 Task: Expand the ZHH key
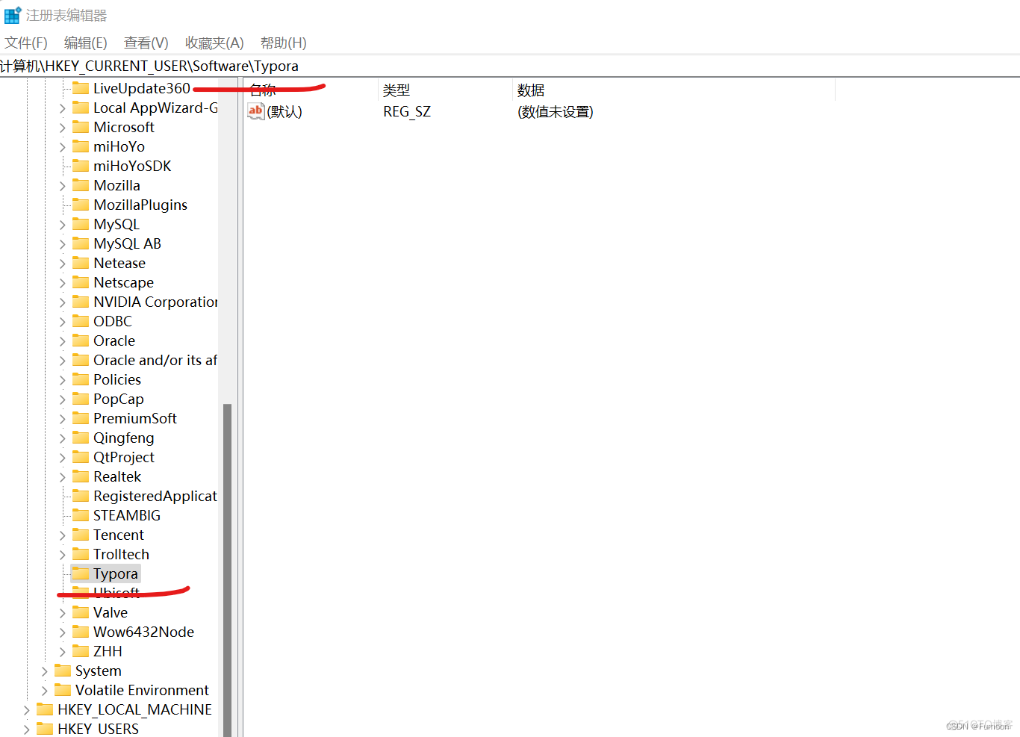[x=63, y=651]
